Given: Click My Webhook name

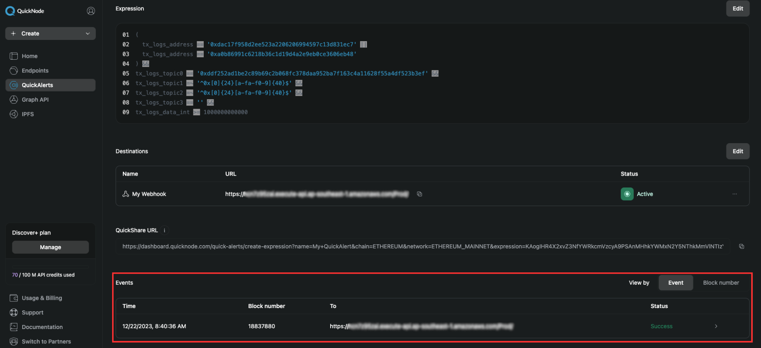Looking at the screenshot, I should click(149, 194).
